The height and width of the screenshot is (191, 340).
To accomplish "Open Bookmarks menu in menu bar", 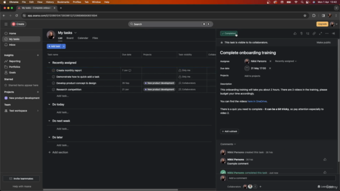I will [x=63, y=2].
